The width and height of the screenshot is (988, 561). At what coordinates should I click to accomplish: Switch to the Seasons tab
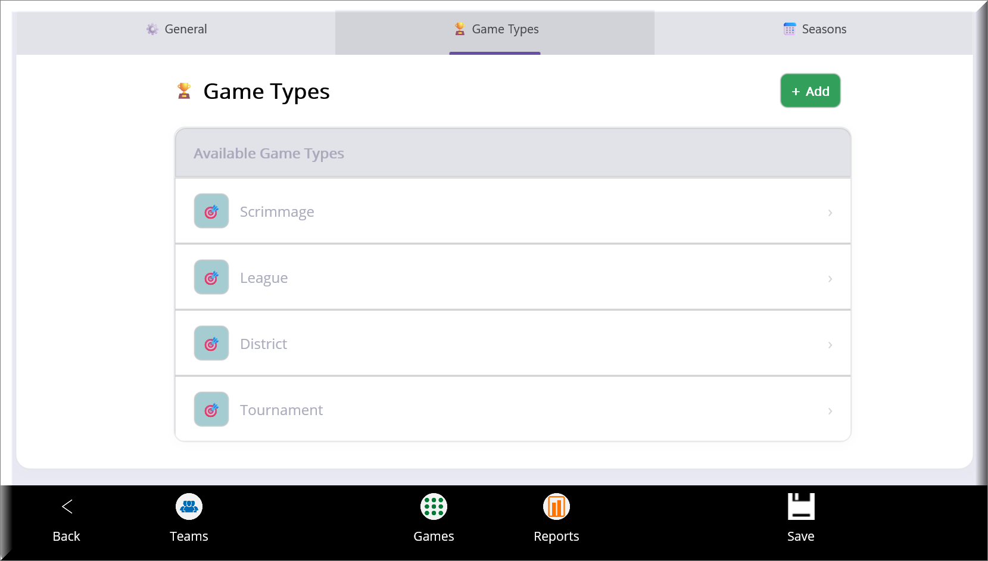[x=814, y=29]
